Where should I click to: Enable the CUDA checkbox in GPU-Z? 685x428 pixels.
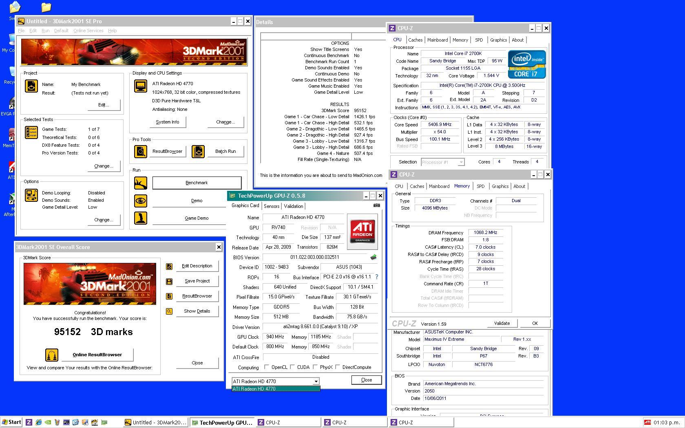click(x=292, y=367)
